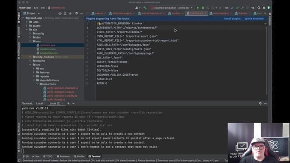Select production.env in the project tree
The image size is (290, 163).
tap(49, 53)
